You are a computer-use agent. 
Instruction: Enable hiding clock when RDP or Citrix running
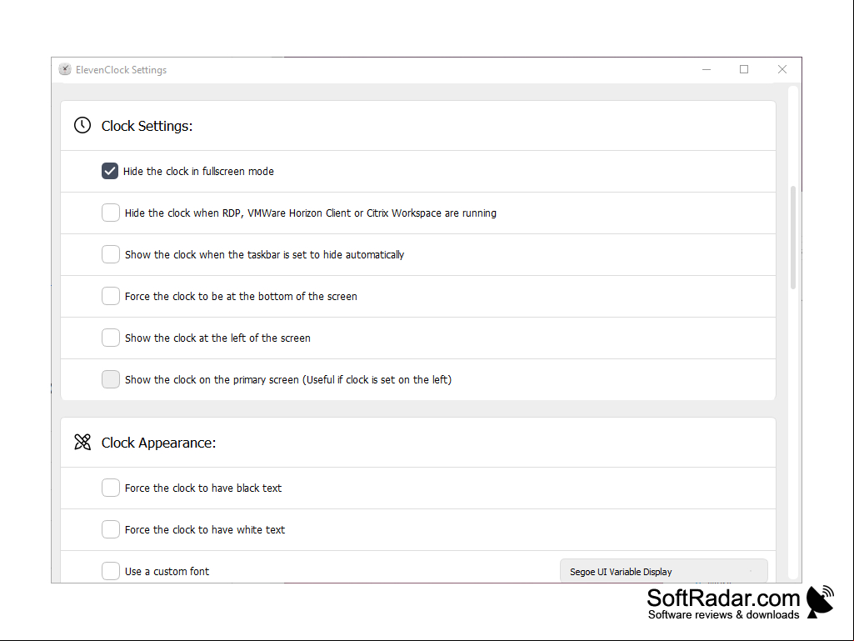click(111, 213)
